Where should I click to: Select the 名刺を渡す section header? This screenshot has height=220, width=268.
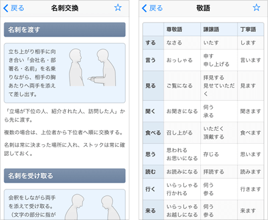(x=65, y=30)
